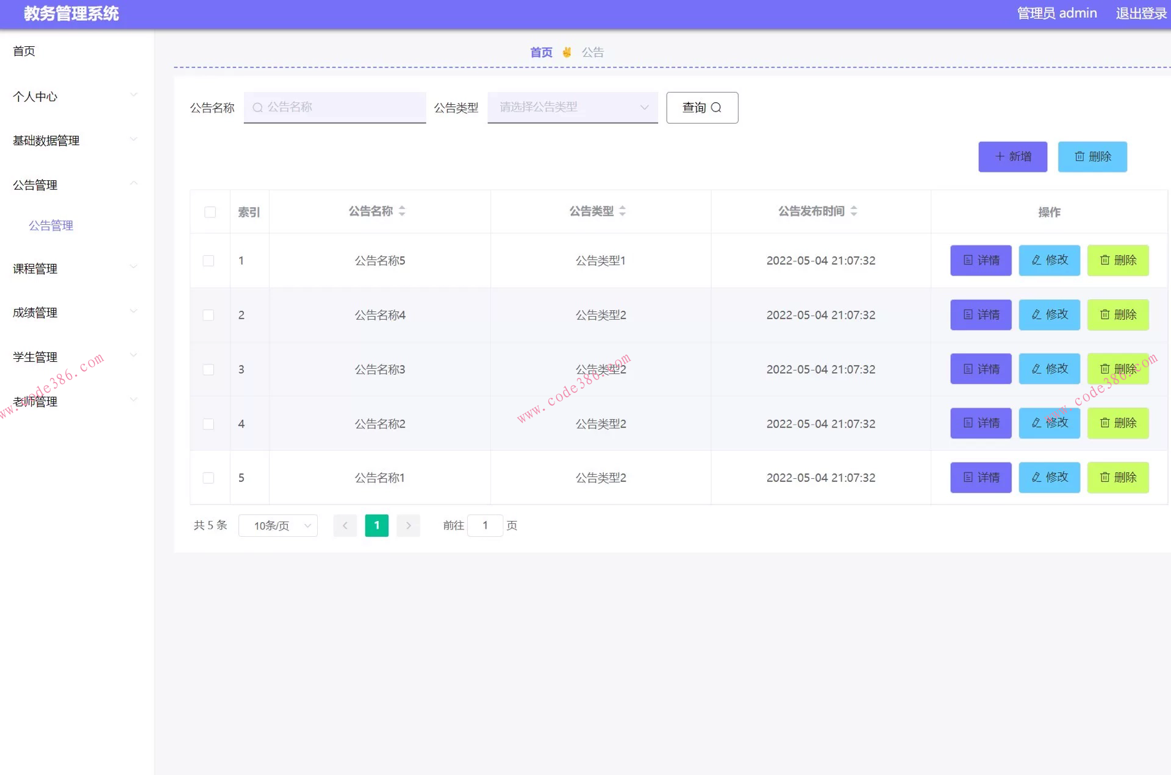Select the pencil edit icon for 公告名称5
The width and height of the screenshot is (1171, 775).
click(x=1036, y=260)
